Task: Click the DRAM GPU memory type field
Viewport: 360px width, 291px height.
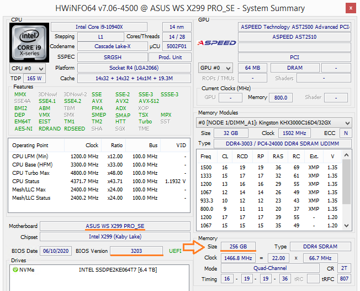Action: (x=295, y=68)
